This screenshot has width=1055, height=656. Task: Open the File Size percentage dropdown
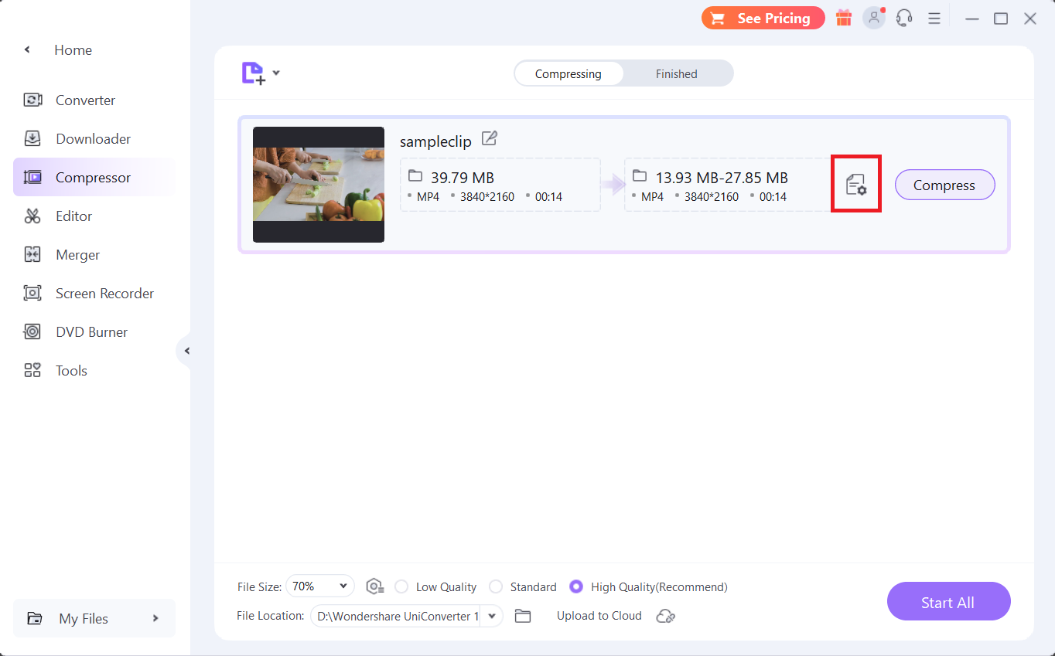pyautogui.click(x=319, y=586)
